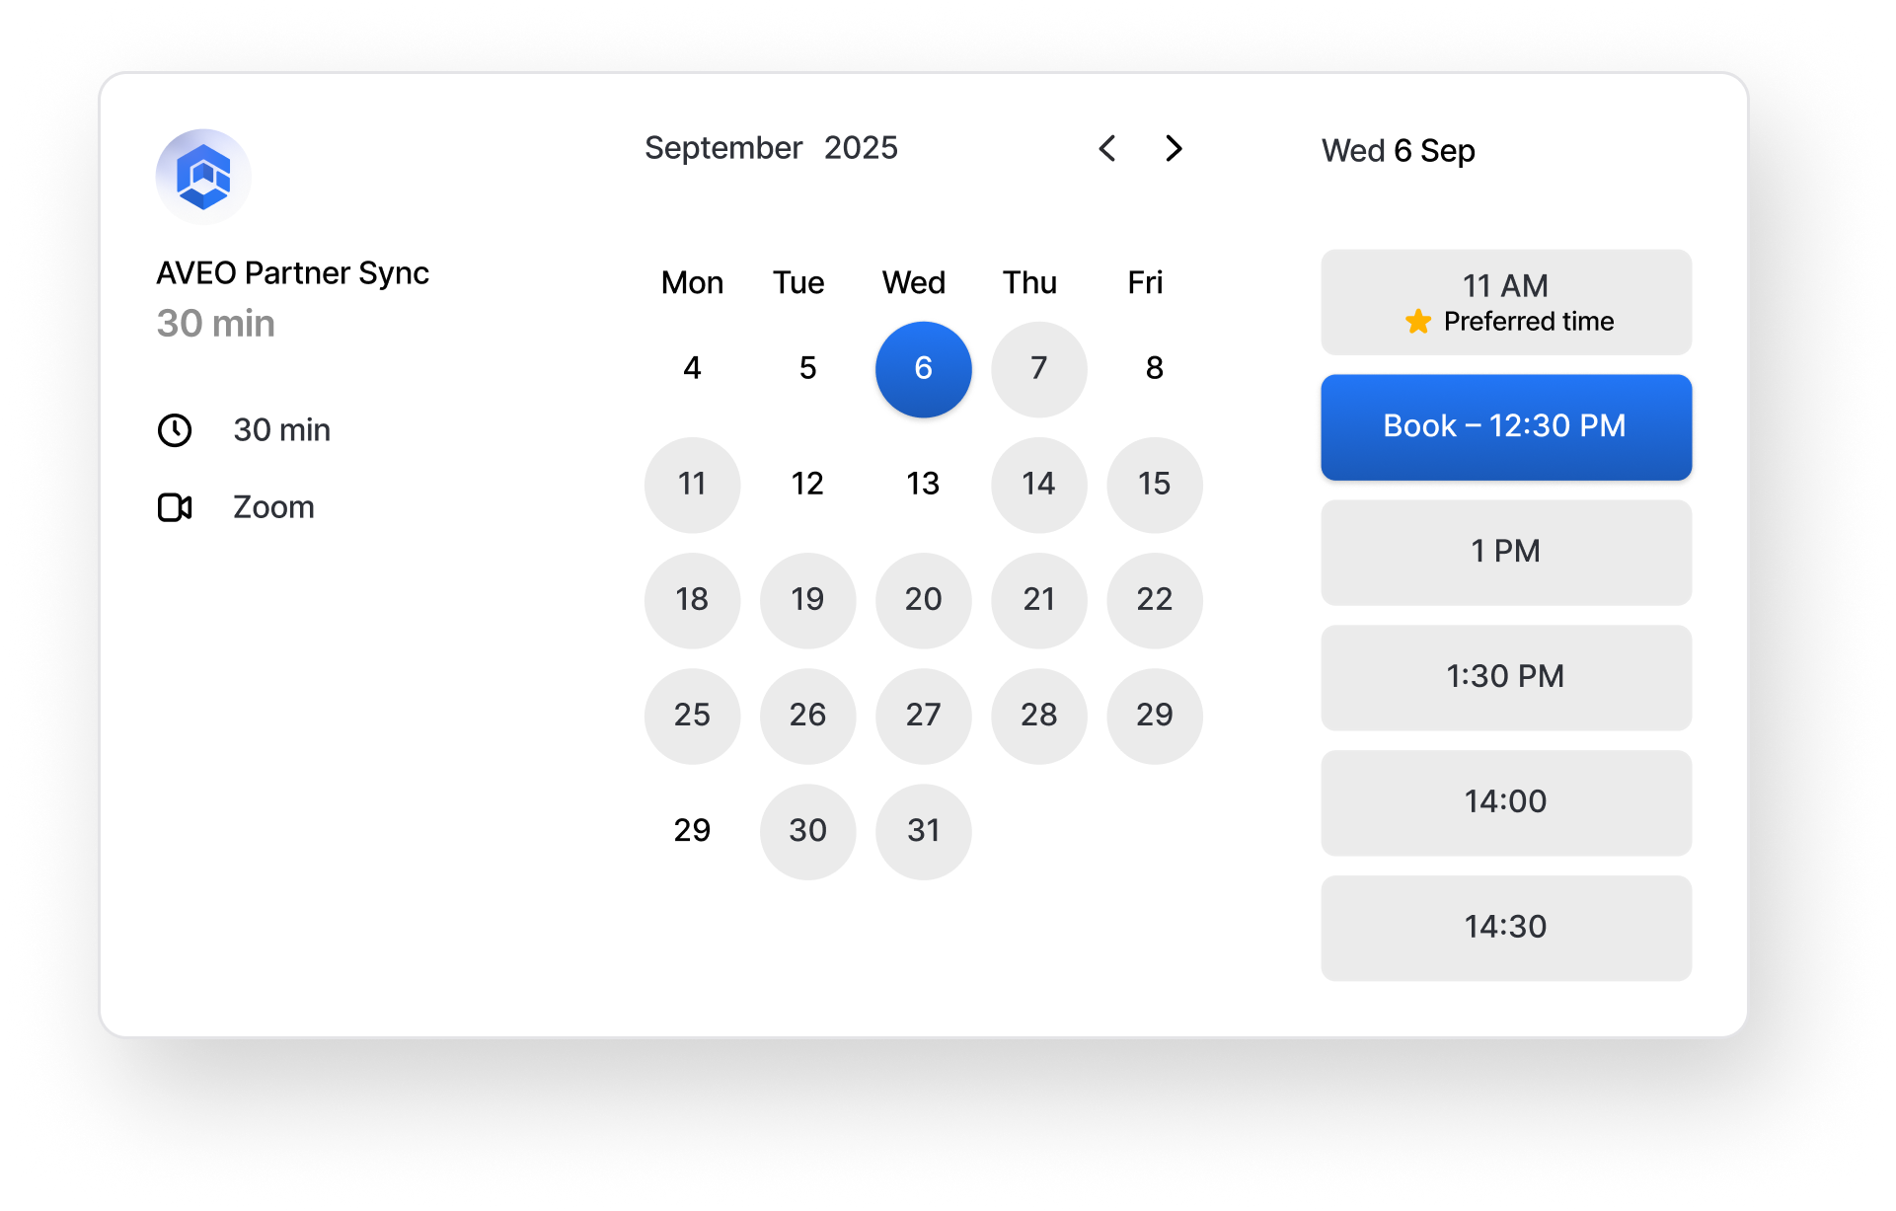Image resolution: width=1896 pixels, height=1211 pixels.
Task: Choose the 14:30 time slot
Action: point(1505,928)
